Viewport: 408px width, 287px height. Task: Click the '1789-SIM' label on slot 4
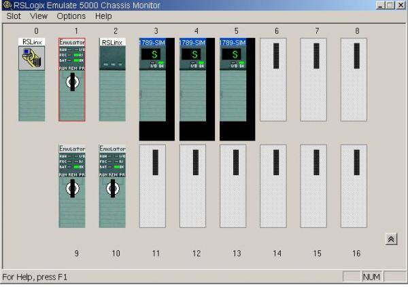[192, 42]
